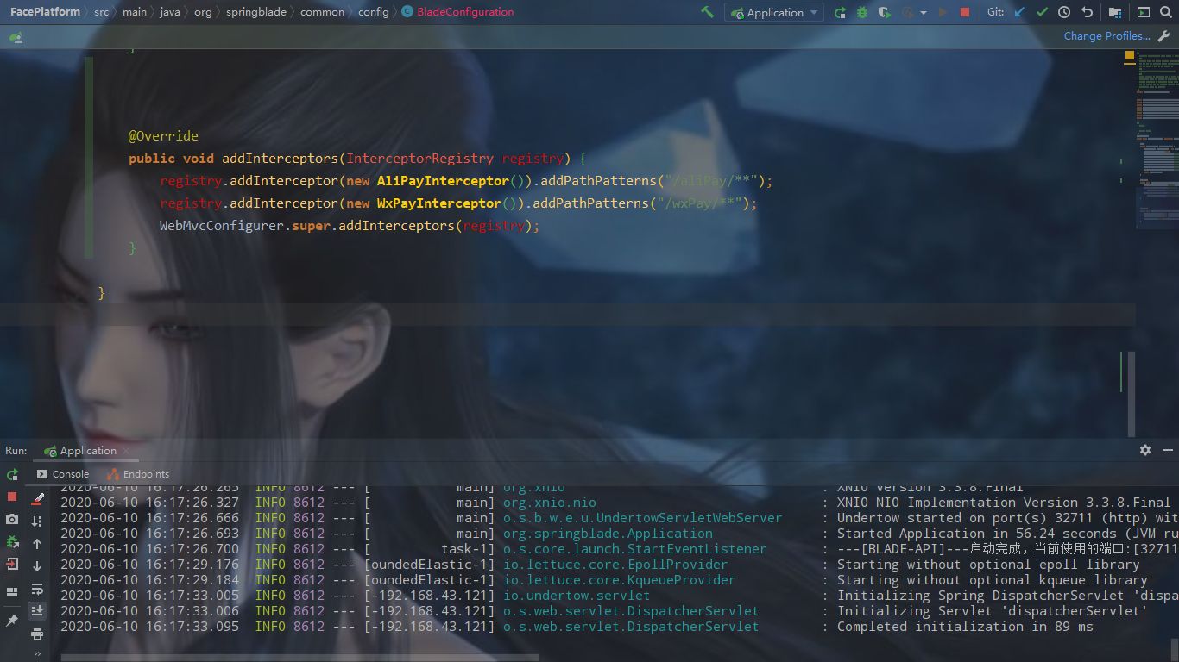Click BladeConfiguration in the breadcrumb
The image size is (1179, 662).
[464, 12]
